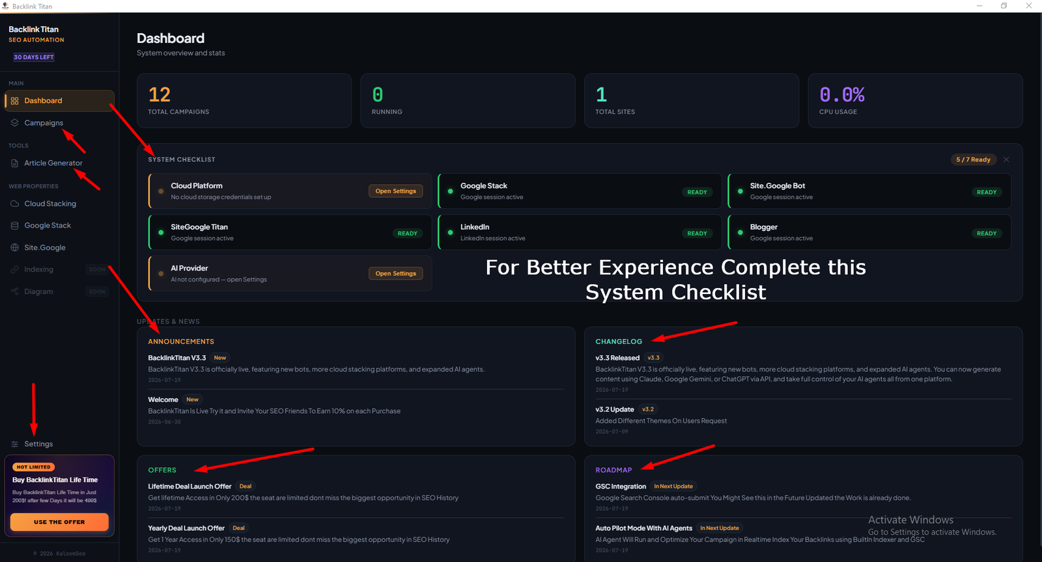Screen dimensions: 1042x562
Task: Click the Article Generator document icon
Action: (x=14, y=163)
